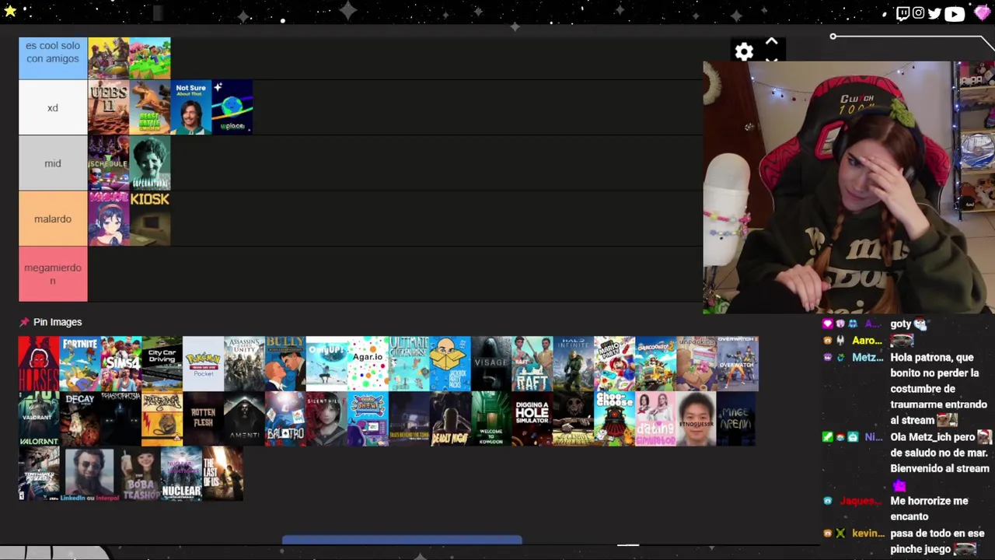Select 'es cool solo con amigos' tier label
Viewport: 995px width, 560px height.
[53, 58]
